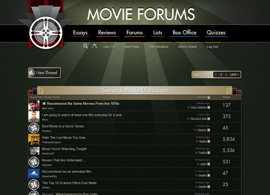Go to last post icon by The Sci-Fi Slob
Screen dimensions: 270x195
209,119
